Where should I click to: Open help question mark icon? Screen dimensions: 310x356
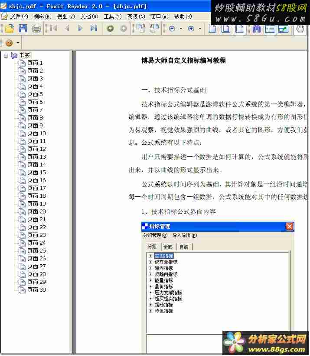click(9, 43)
